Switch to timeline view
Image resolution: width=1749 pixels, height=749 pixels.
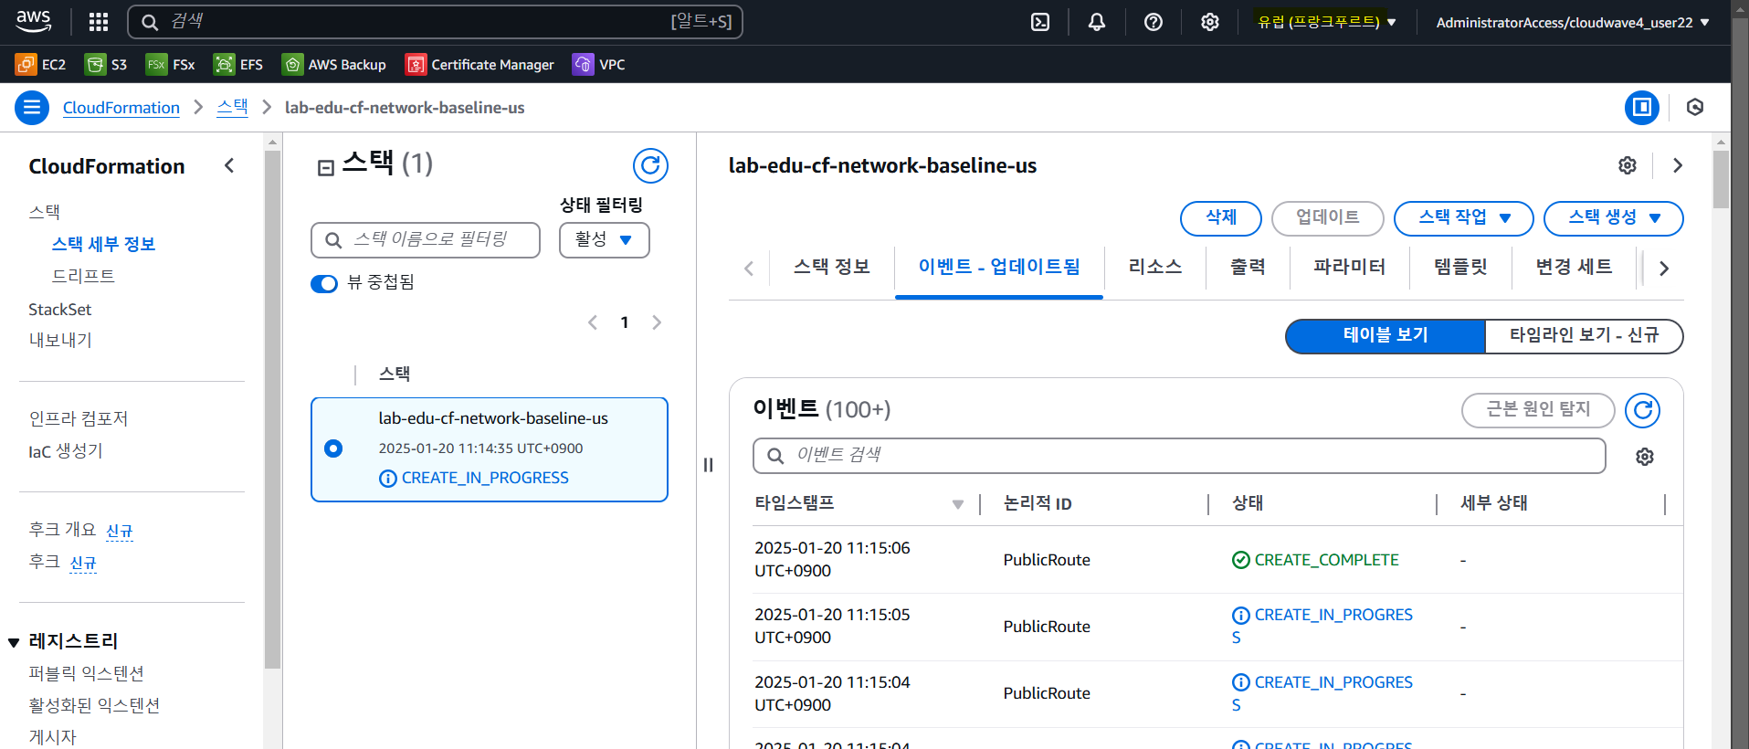pos(1584,335)
